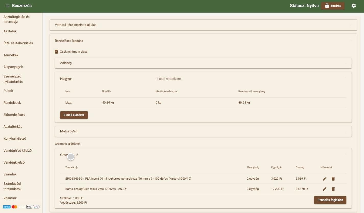Expand the Matusz-Vad supplier section

(203, 131)
